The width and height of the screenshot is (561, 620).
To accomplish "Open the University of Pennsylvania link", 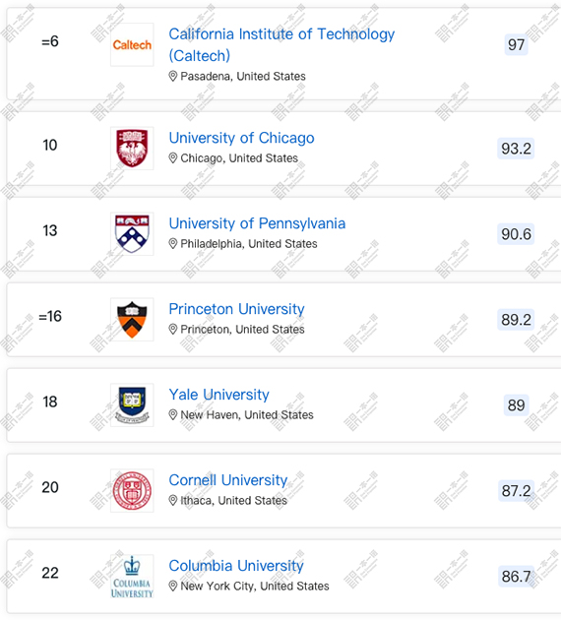I will 257,223.
